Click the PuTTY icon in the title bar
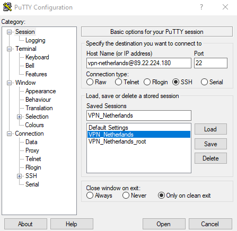The width and height of the screenshot is (237, 231). [7, 7]
